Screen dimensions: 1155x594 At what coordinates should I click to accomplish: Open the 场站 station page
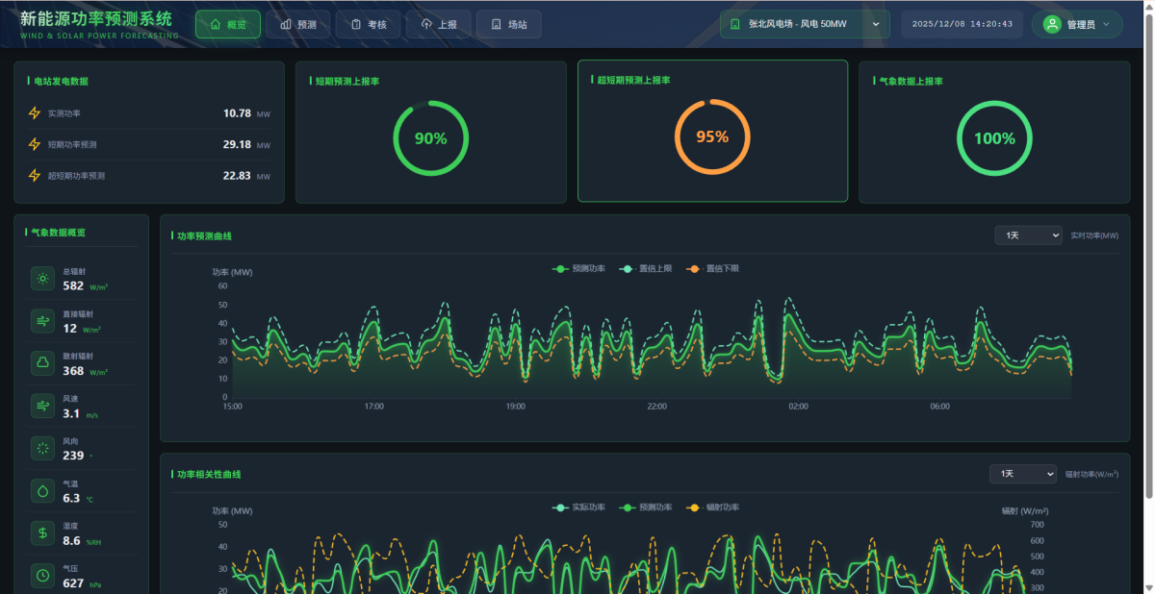[x=508, y=24]
